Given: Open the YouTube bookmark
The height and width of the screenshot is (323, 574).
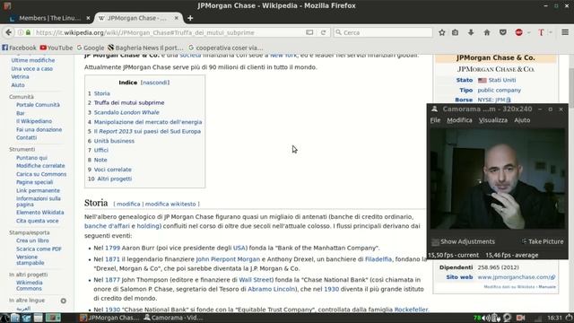Looking at the screenshot, I should point(57,48).
